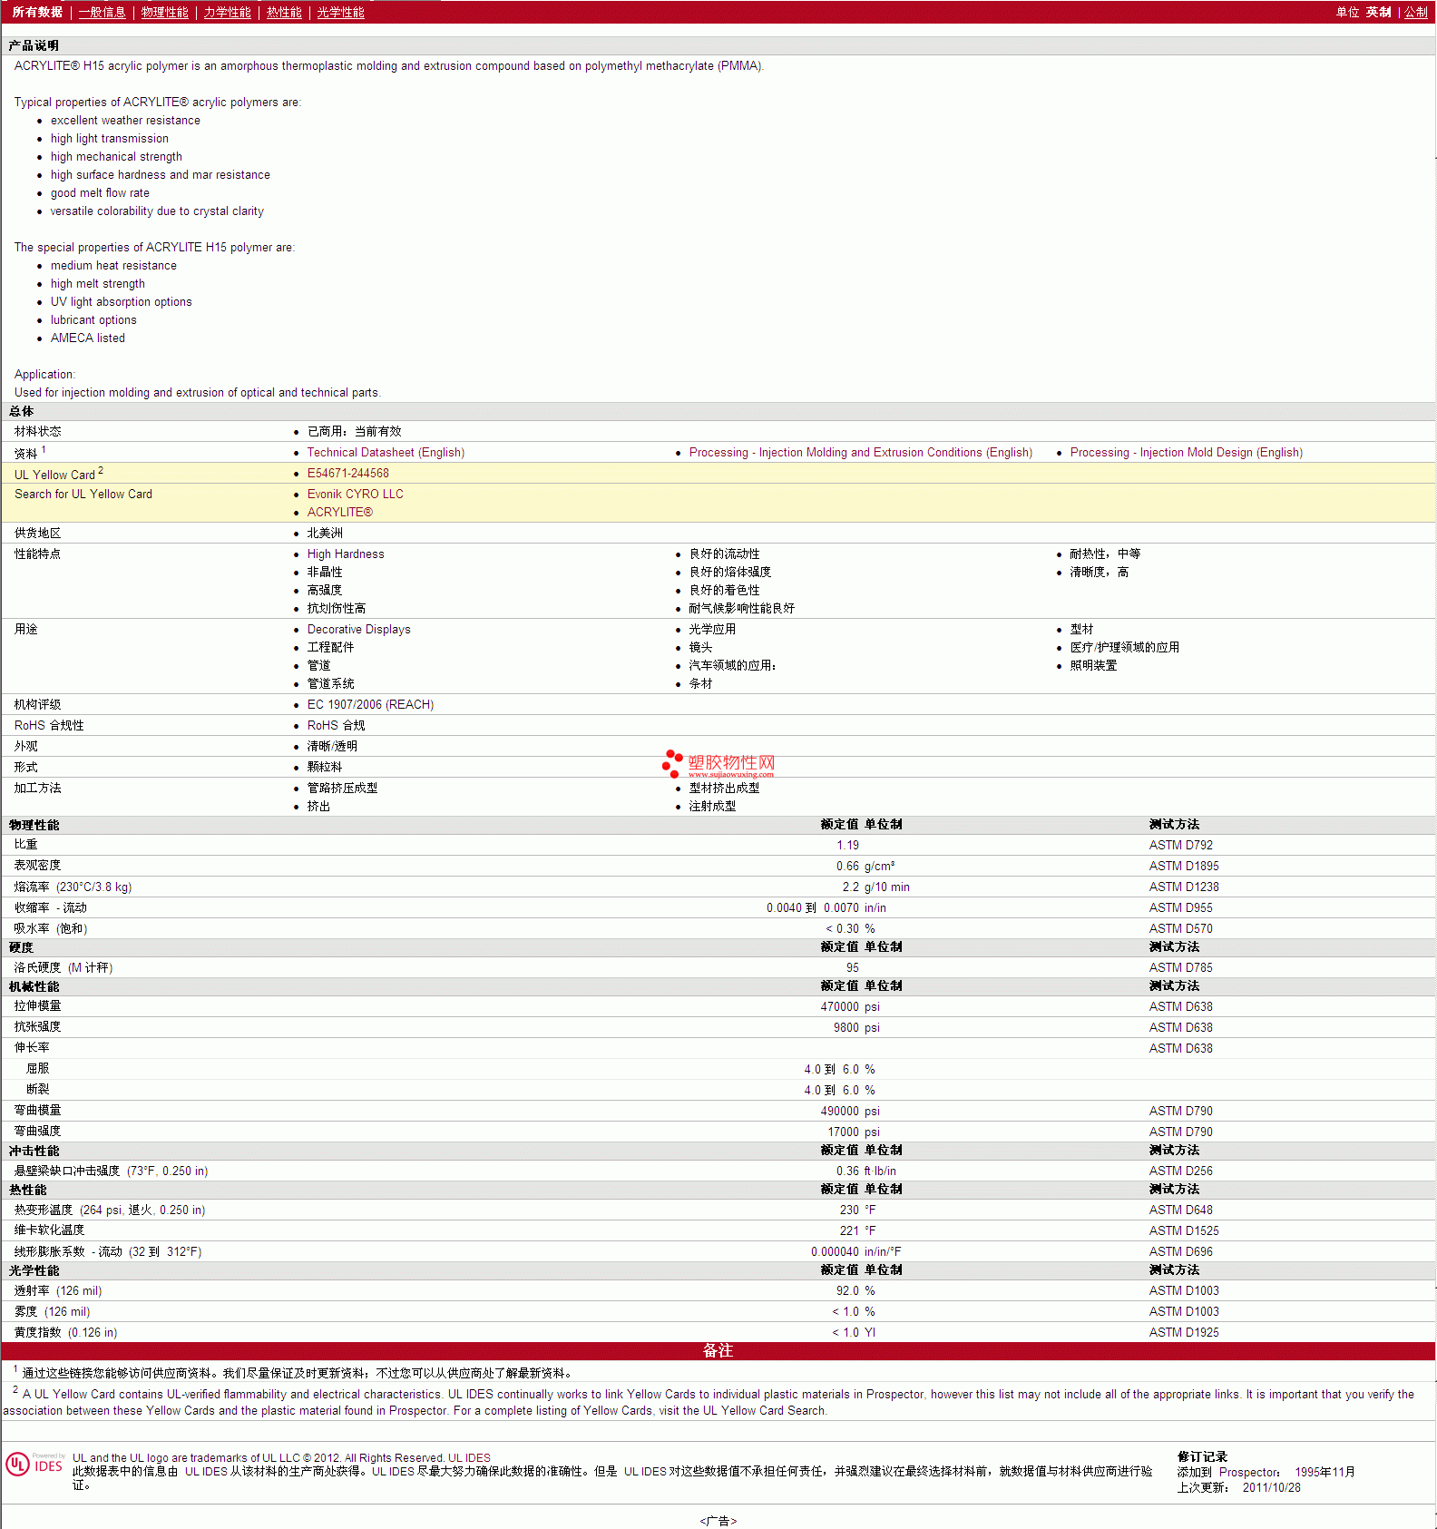The image size is (1437, 1529).
Task: Click the 北美洲 availability entry
Action: point(325,533)
